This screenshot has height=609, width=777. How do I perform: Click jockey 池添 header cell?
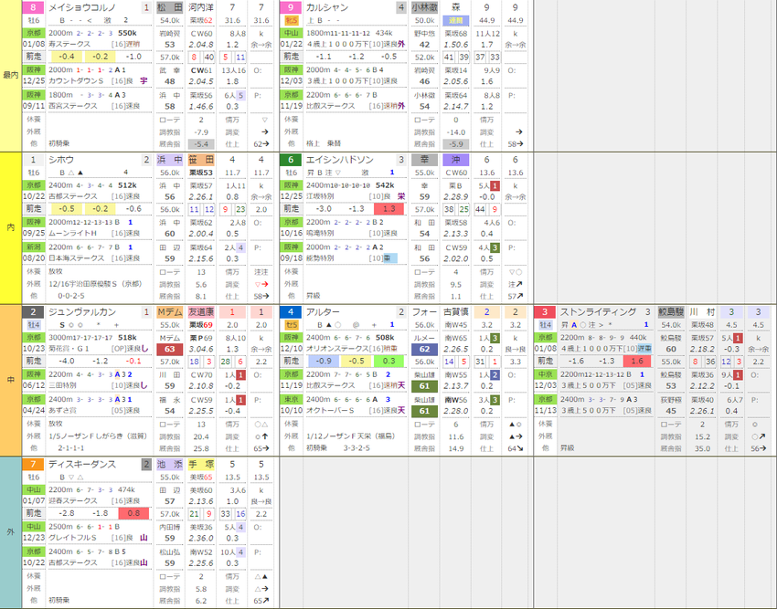(170, 464)
